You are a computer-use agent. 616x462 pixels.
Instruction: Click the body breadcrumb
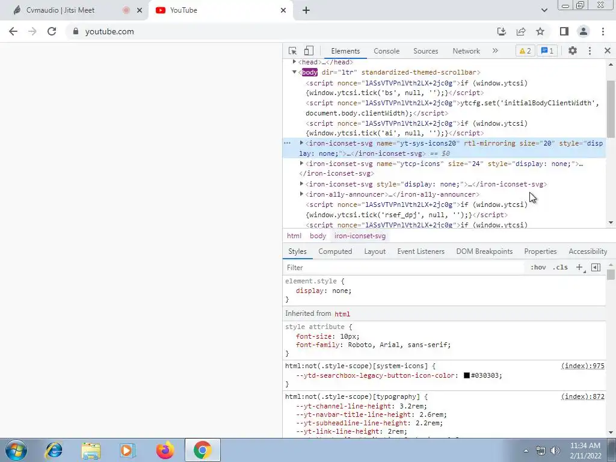(x=318, y=236)
